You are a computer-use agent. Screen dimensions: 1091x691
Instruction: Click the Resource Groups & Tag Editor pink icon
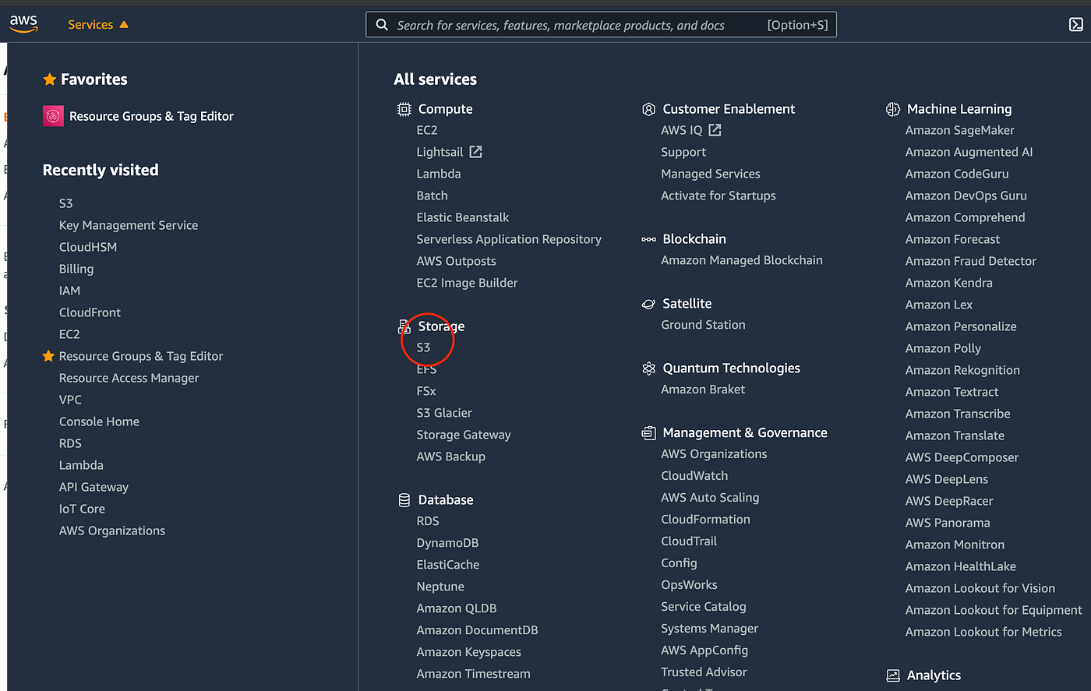click(x=53, y=116)
